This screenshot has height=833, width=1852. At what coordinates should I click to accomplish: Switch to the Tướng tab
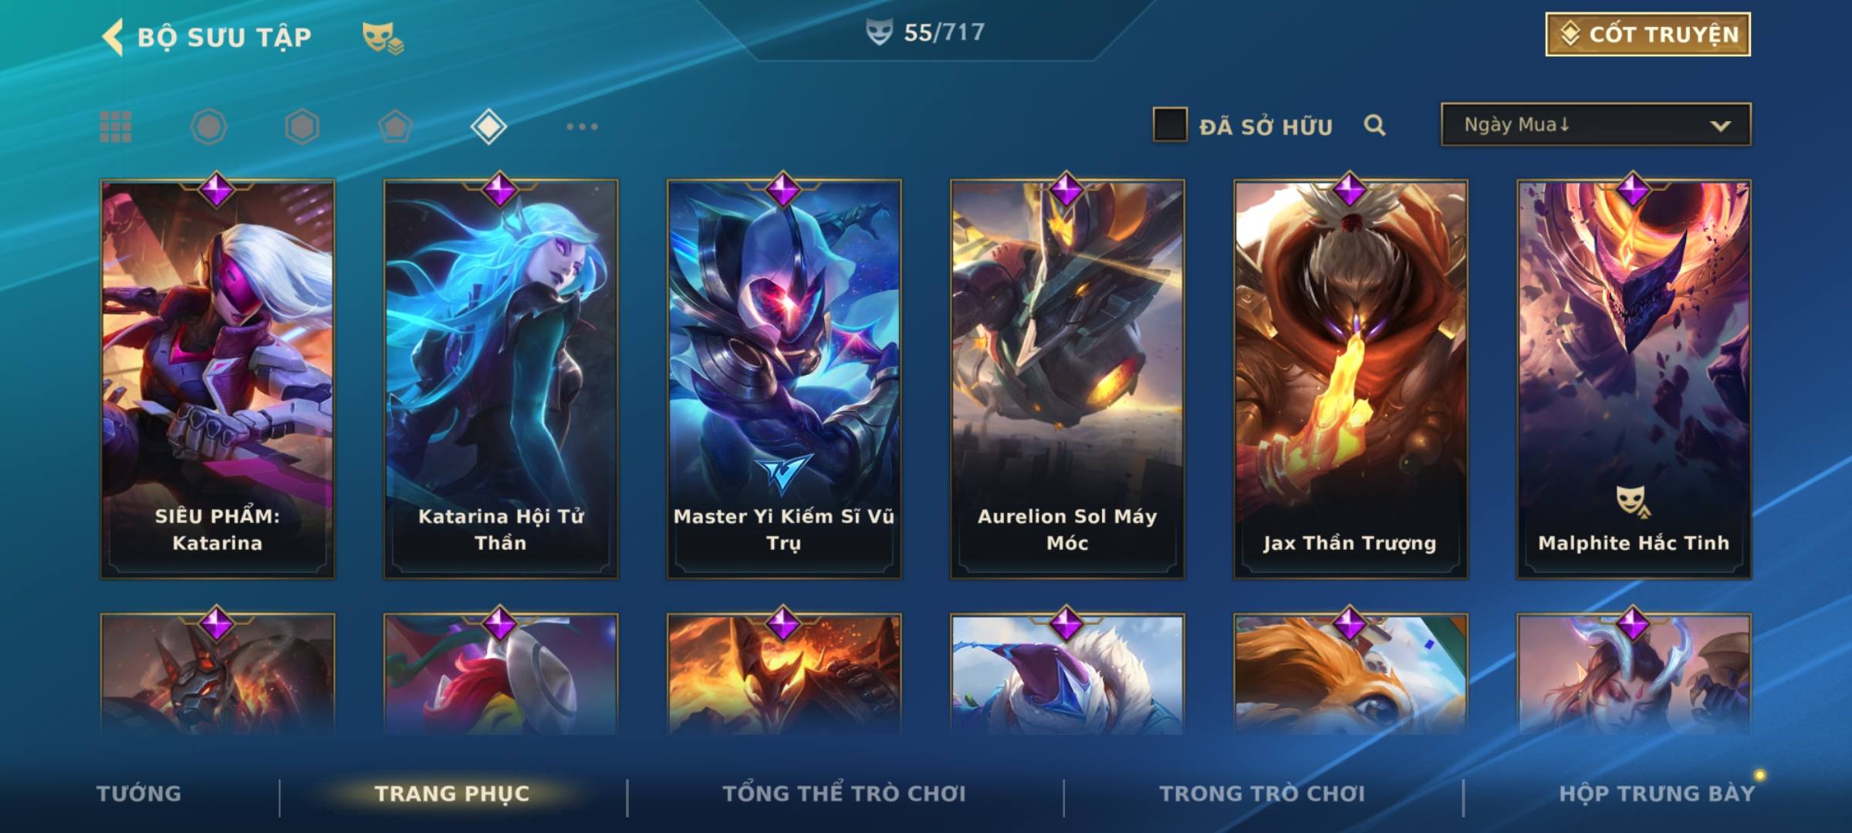click(139, 794)
